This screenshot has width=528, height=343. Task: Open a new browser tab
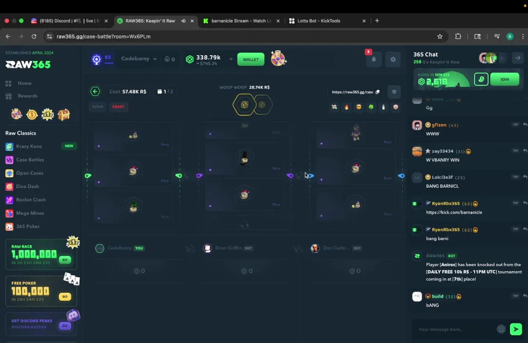377,21
